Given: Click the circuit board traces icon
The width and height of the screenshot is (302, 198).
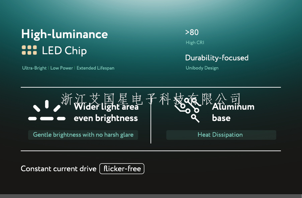Looking at the screenshot, I should [x=188, y=111].
